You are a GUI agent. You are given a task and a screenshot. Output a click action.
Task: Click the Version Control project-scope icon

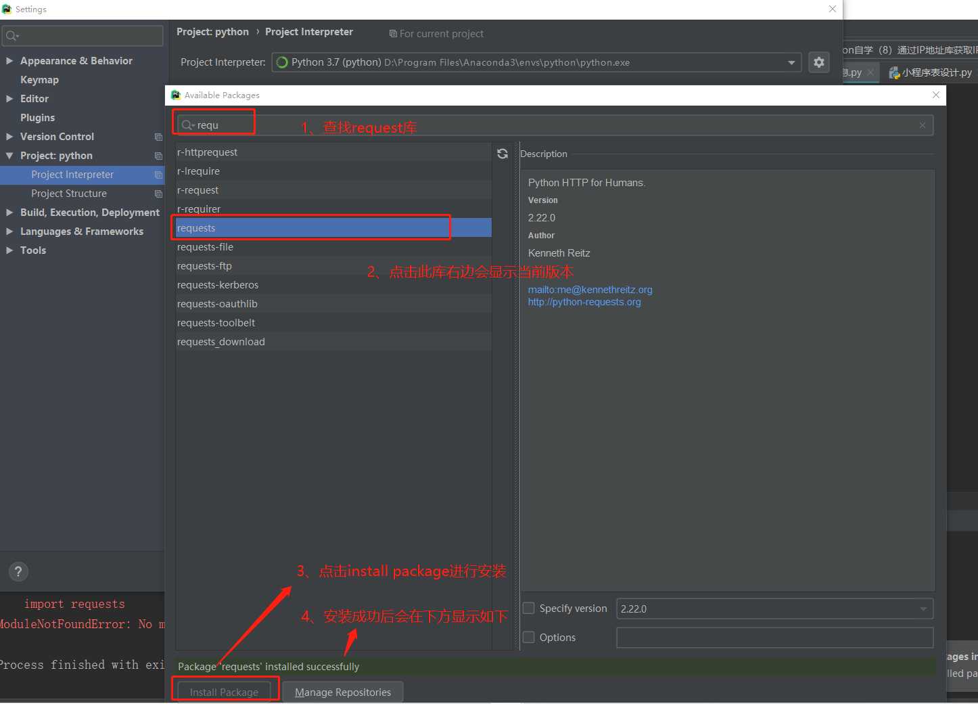[x=158, y=137]
